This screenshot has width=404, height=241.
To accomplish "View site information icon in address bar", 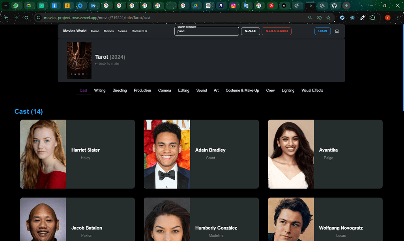I will click(x=38, y=18).
